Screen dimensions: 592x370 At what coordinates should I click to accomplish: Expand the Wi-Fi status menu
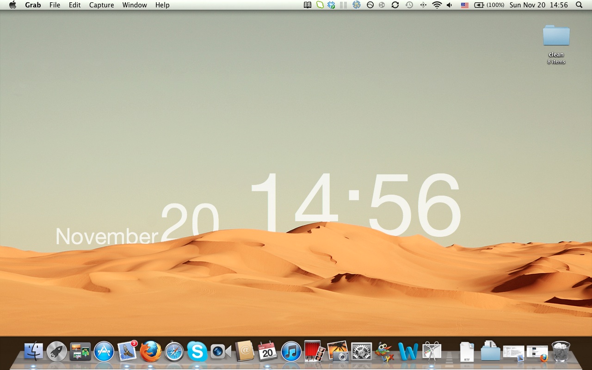437,5
